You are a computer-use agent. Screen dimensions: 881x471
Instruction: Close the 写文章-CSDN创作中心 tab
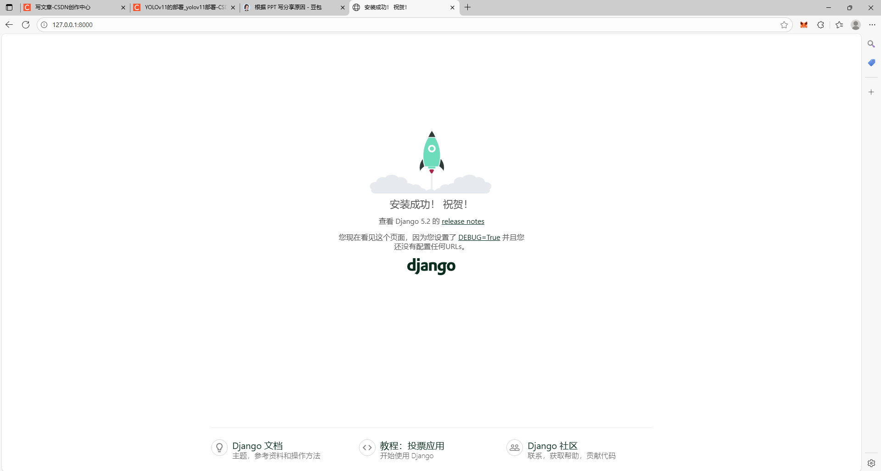[x=123, y=7]
